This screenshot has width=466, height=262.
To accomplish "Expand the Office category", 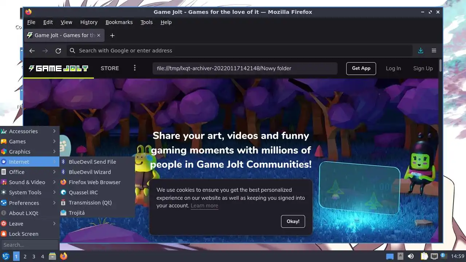I will tap(29, 172).
